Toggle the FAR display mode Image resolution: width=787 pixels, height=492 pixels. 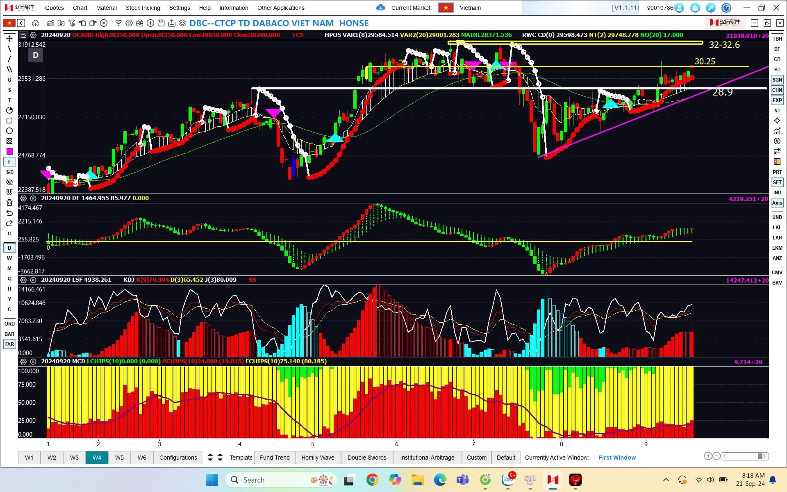pos(9,344)
